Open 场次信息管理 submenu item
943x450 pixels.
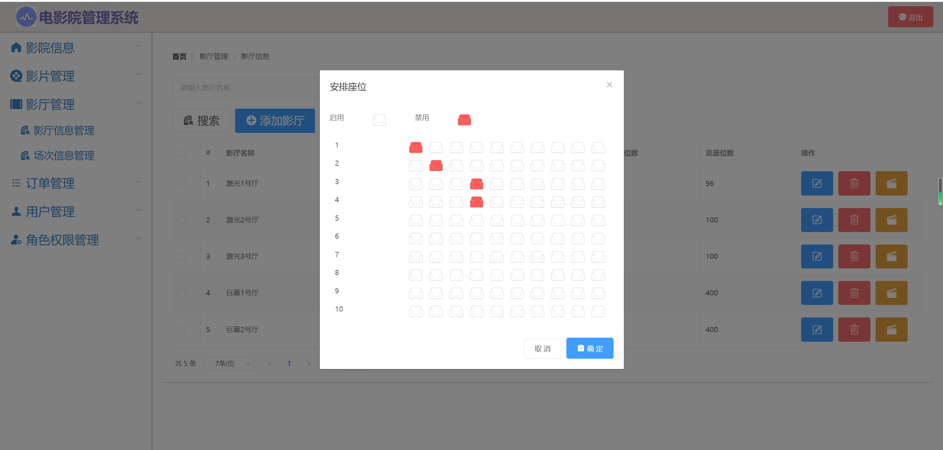[x=63, y=155]
